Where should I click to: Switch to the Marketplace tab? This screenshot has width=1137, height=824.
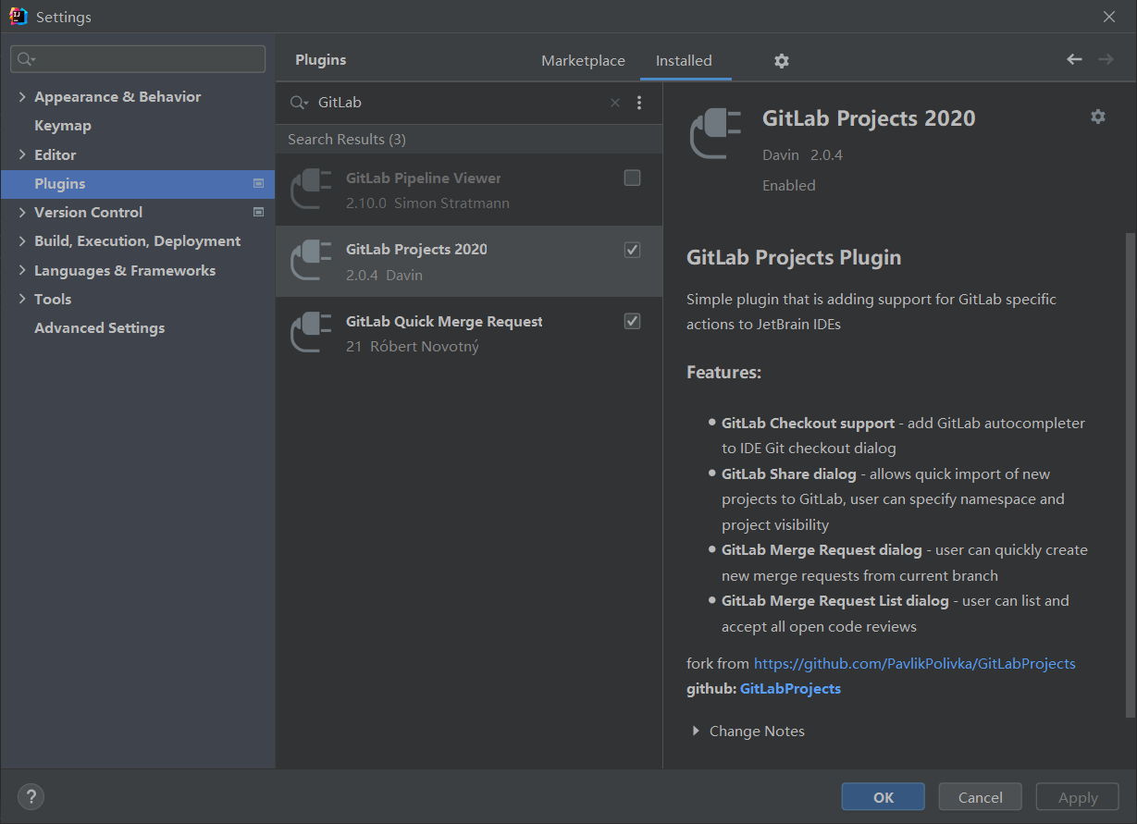point(583,61)
